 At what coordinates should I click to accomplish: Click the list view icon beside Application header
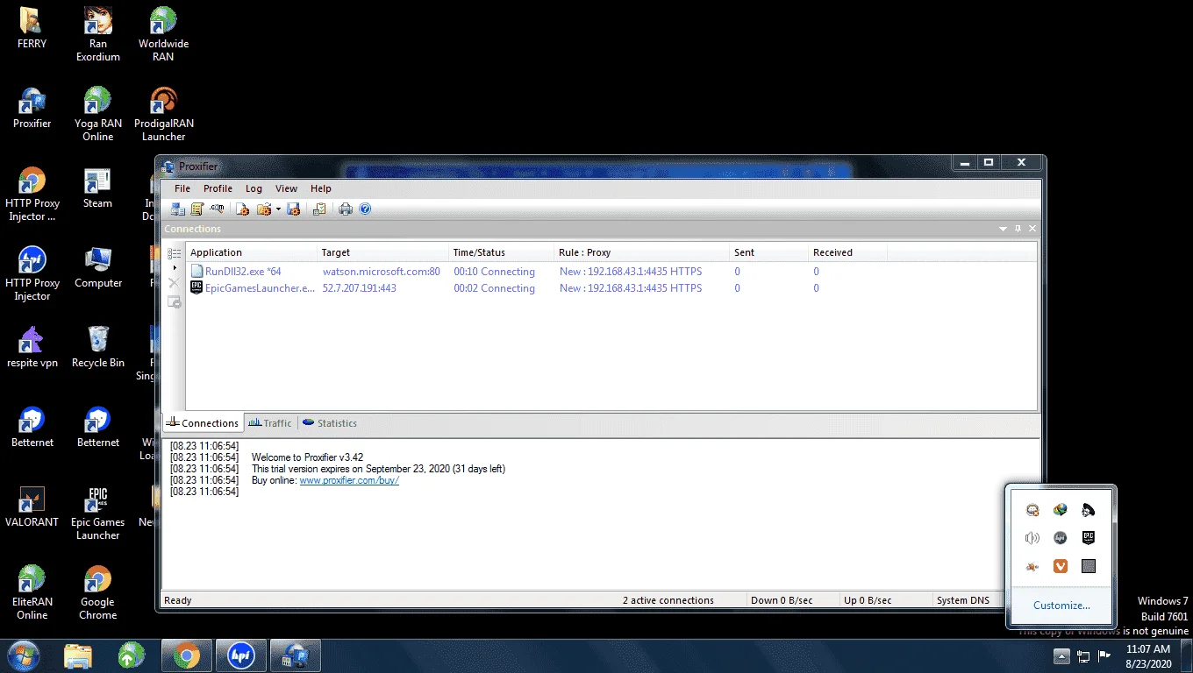point(175,253)
